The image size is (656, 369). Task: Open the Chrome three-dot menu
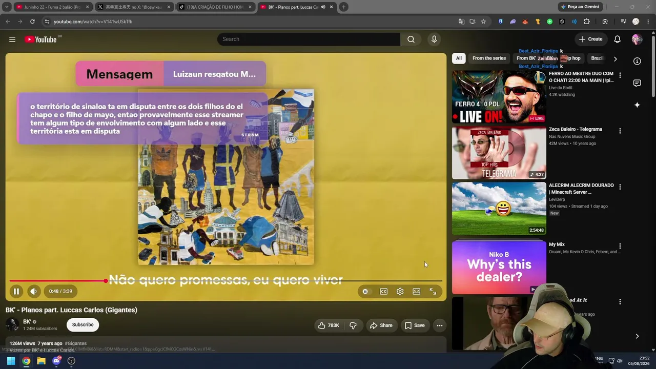(x=648, y=22)
